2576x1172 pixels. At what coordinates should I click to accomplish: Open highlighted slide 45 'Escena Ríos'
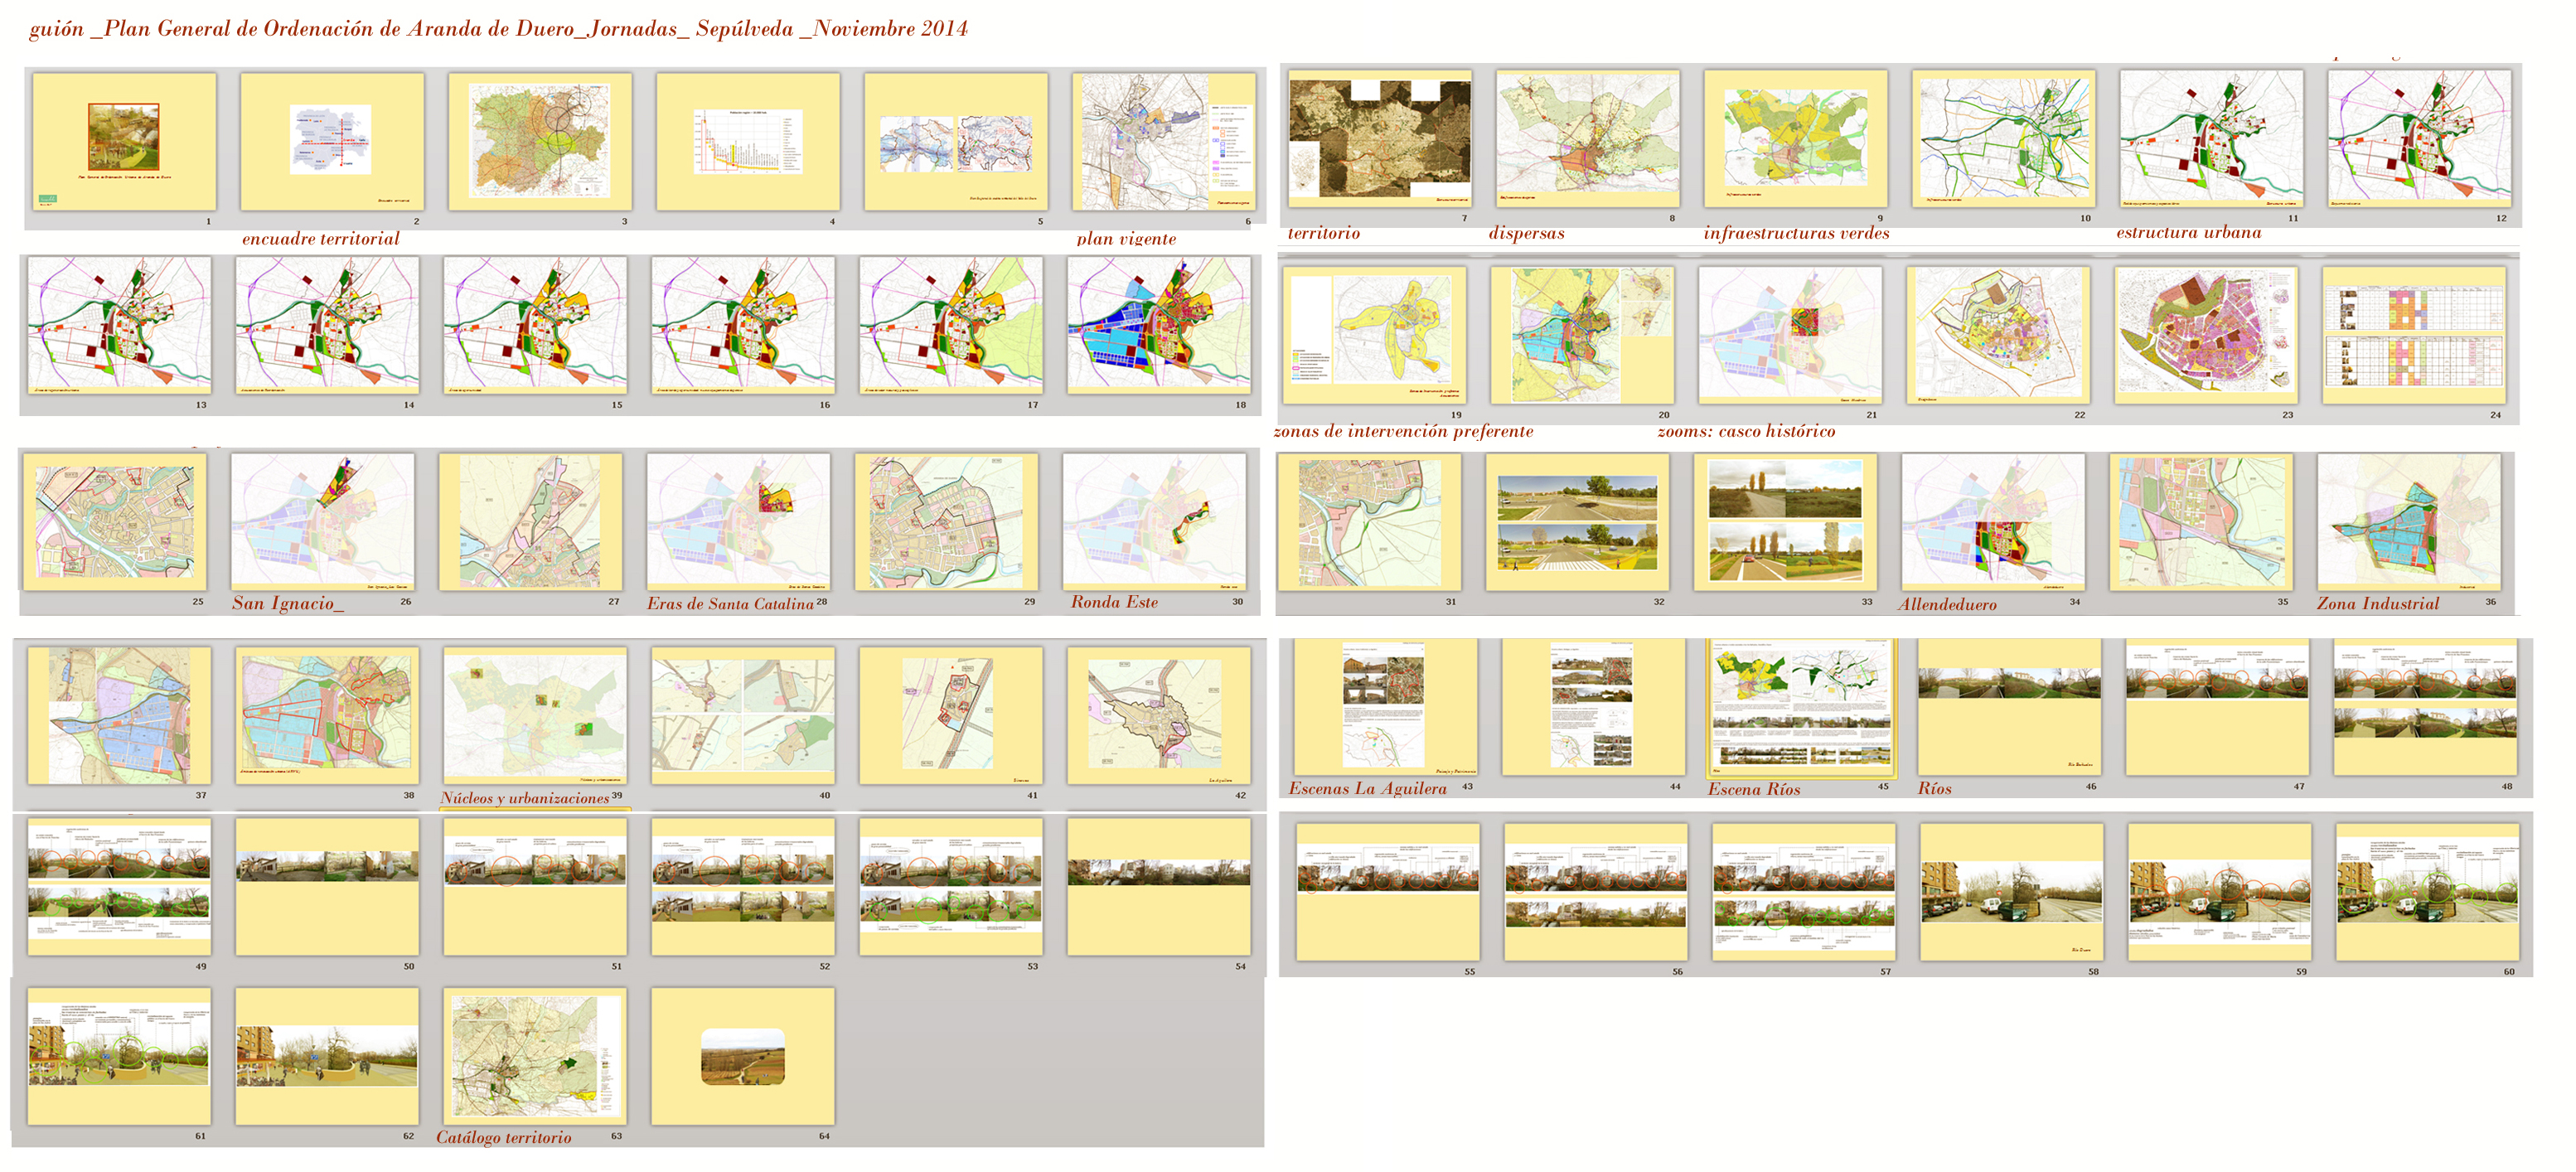[1801, 708]
